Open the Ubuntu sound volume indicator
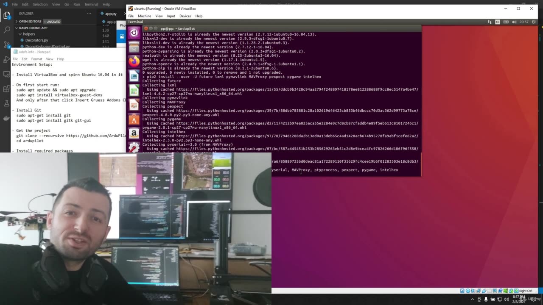Viewport: 543px width, 305px height. pyautogui.click(x=514, y=22)
